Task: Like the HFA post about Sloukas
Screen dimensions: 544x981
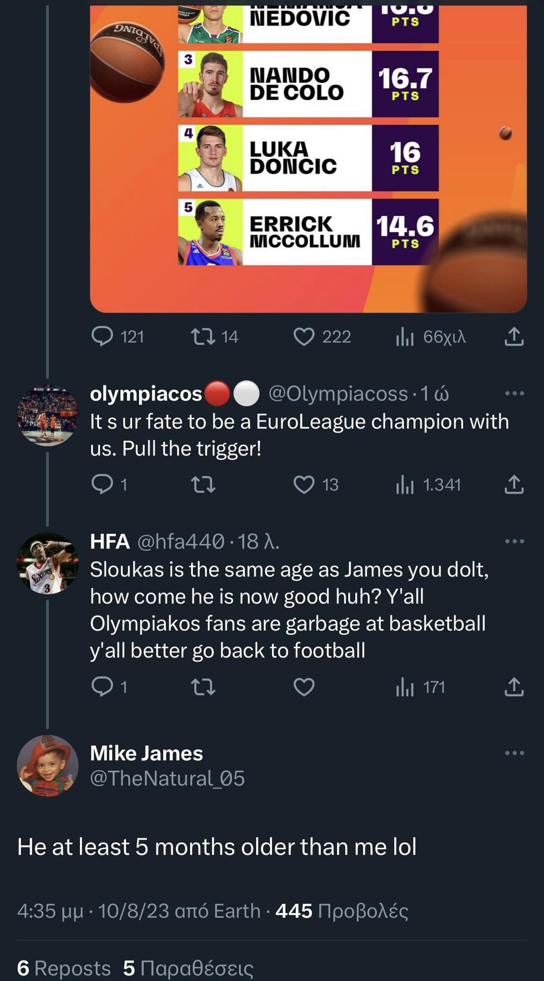Action: click(x=304, y=687)
